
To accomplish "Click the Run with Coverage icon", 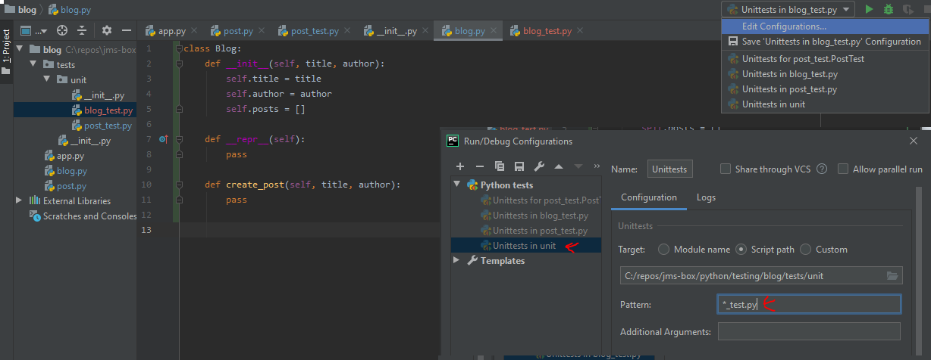I will point(908,9).
